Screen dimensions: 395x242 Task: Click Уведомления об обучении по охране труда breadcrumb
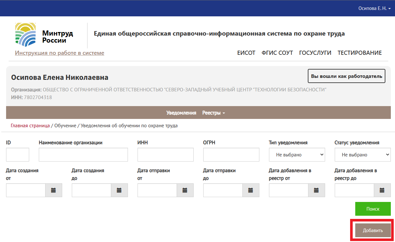point(129,126)
